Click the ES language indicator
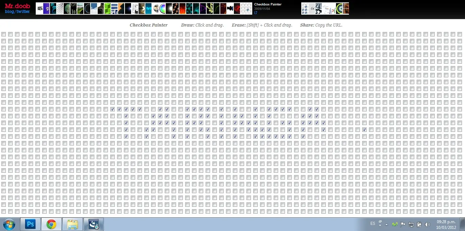This screenshot has height=231, width=465. [373, 224]
